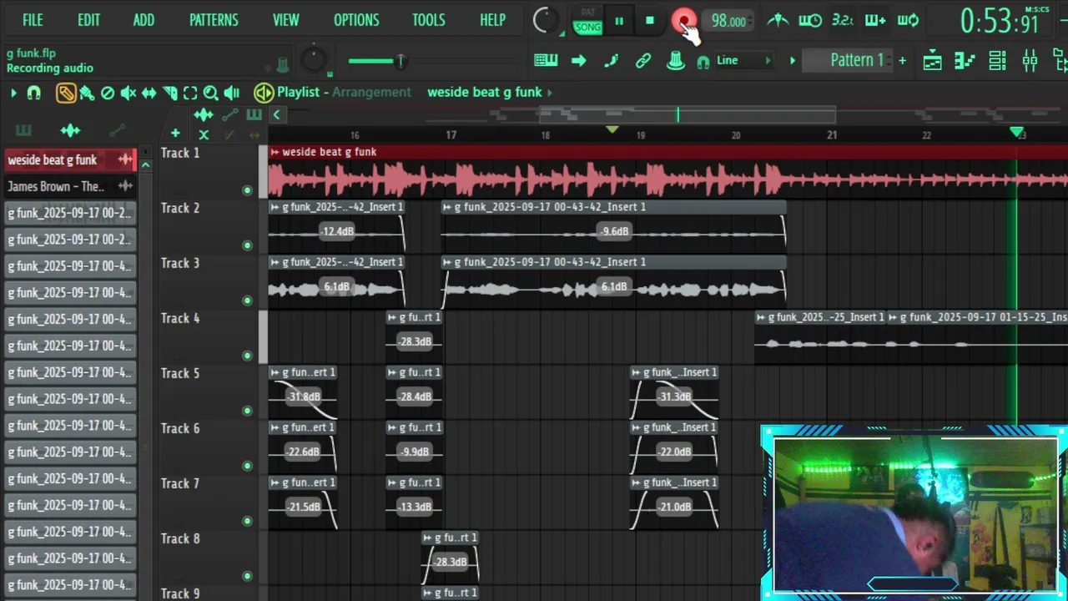Viewport: 1068px width, 601px height.
Task: Pause playback
Action: coord(619,21)
